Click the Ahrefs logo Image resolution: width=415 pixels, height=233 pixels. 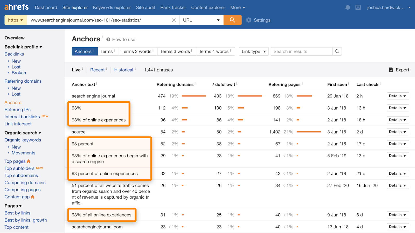click(x=16, y=7)
